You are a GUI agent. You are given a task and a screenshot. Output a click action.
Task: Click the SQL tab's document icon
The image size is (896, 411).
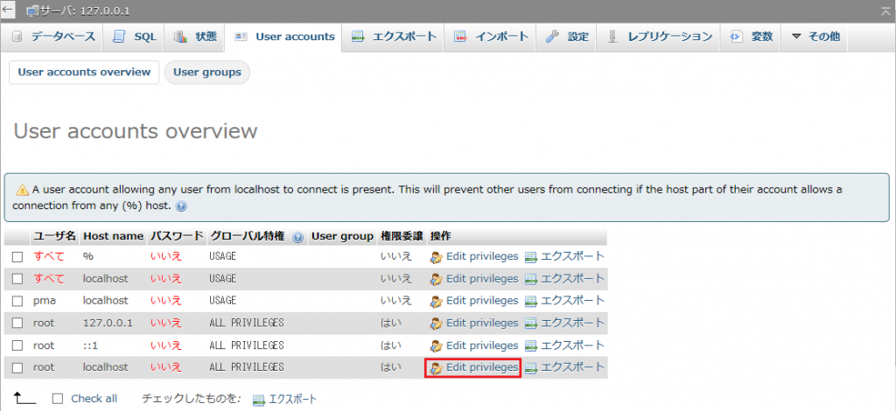tap(119, 37)
